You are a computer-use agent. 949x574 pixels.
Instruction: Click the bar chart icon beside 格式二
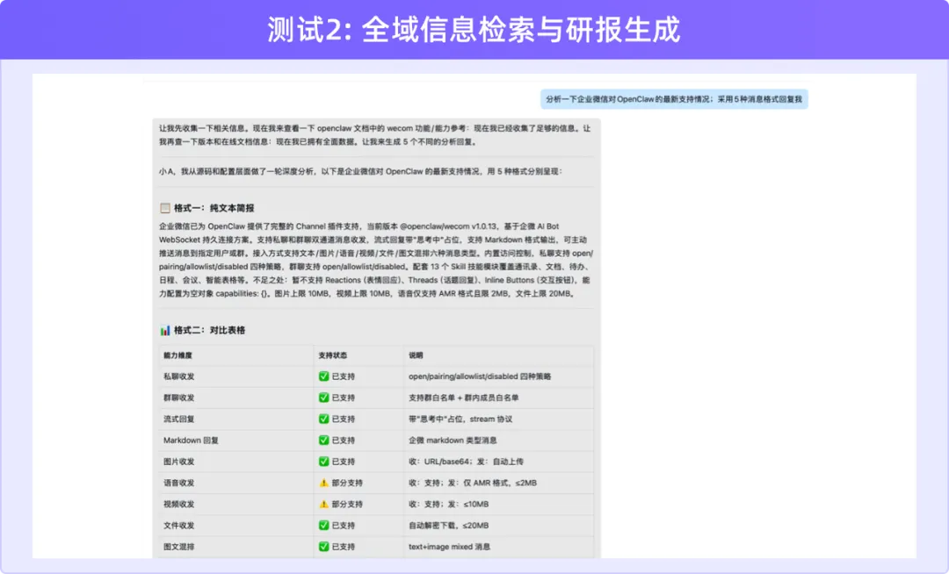pyautogui.click(x=164, y=330)
